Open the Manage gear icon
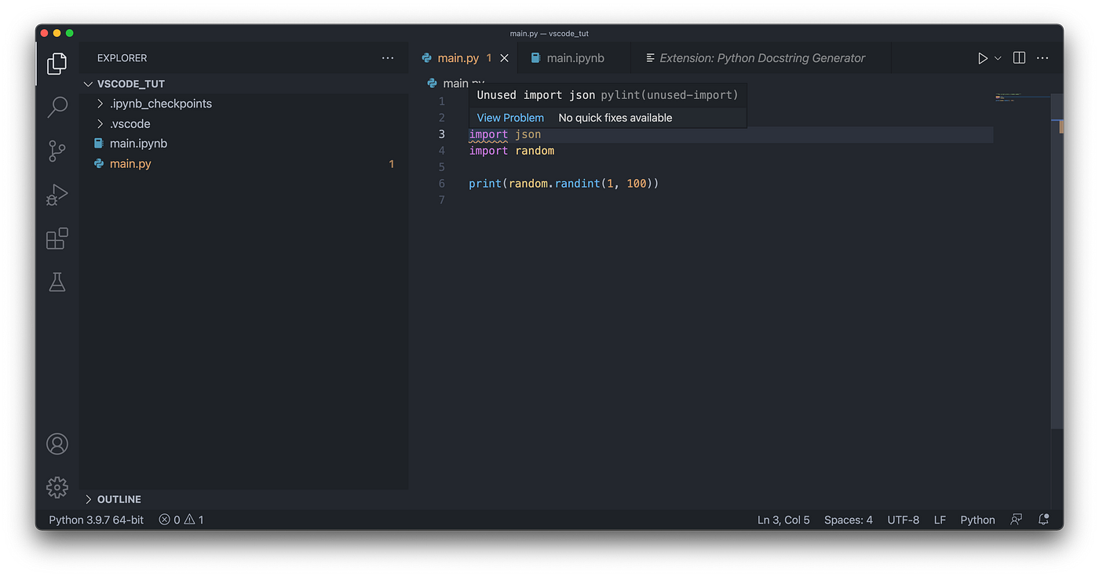This screenshot has width=1099, height=577. [x=57, y=487]
